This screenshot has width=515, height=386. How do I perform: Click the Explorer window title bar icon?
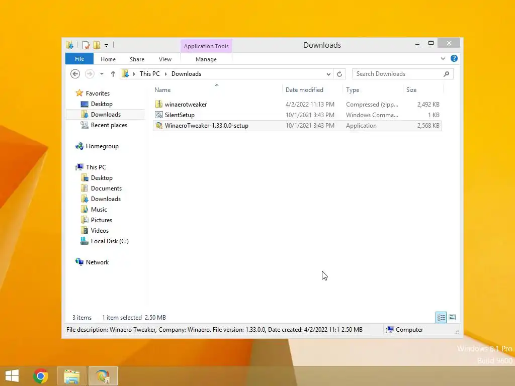pos(69,45)
